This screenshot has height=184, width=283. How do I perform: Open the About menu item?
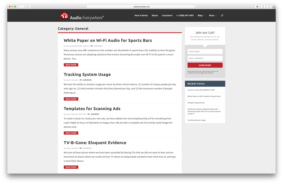(x=155, y=15)
